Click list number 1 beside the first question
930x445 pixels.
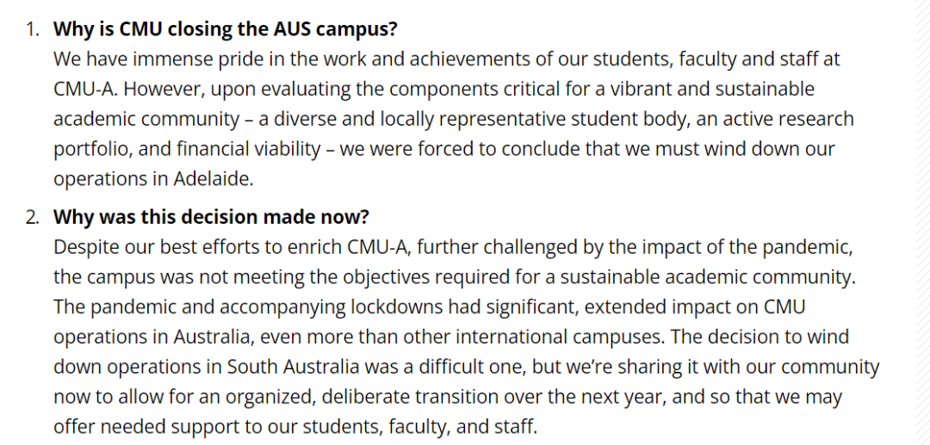pos(33,29)
